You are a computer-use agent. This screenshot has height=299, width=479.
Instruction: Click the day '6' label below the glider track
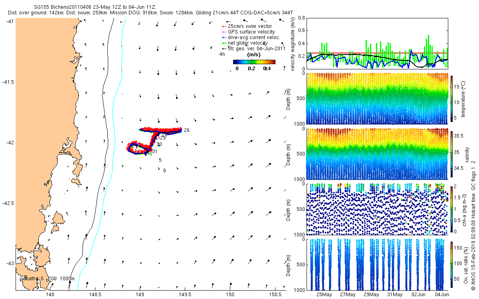pyautogui.click(x=164, y=170)
